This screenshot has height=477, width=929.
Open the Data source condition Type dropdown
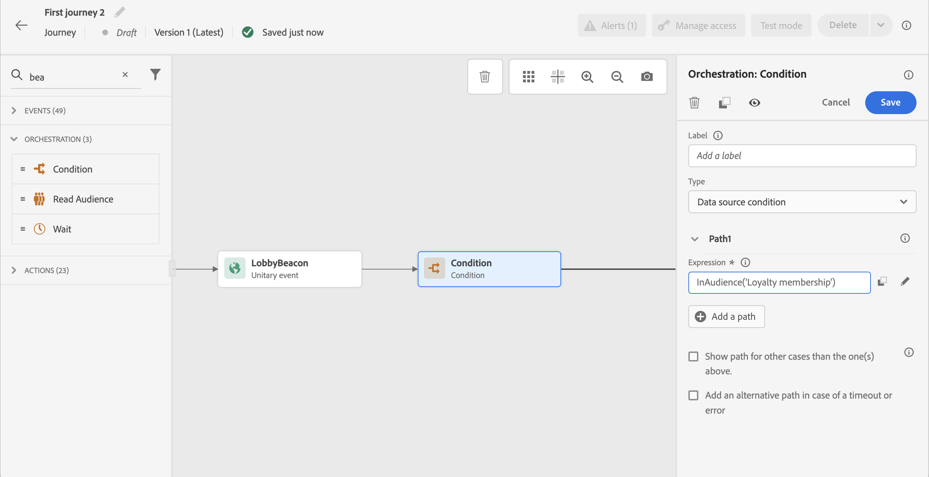802,202
